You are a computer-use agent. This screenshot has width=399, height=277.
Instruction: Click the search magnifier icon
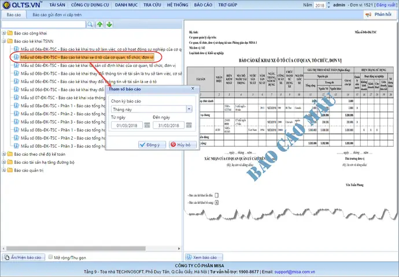pyautogui.click(x=90, y=24)
